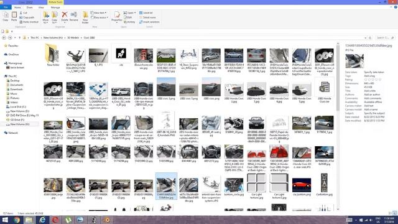Image resolution: width=398 pixels, height=224 pixels.
Task: Click 'Add comments' in details pane
Action: coord(373,98)
